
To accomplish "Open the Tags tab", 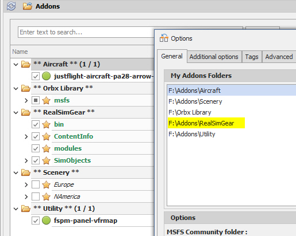I will (x=252, y=57).
